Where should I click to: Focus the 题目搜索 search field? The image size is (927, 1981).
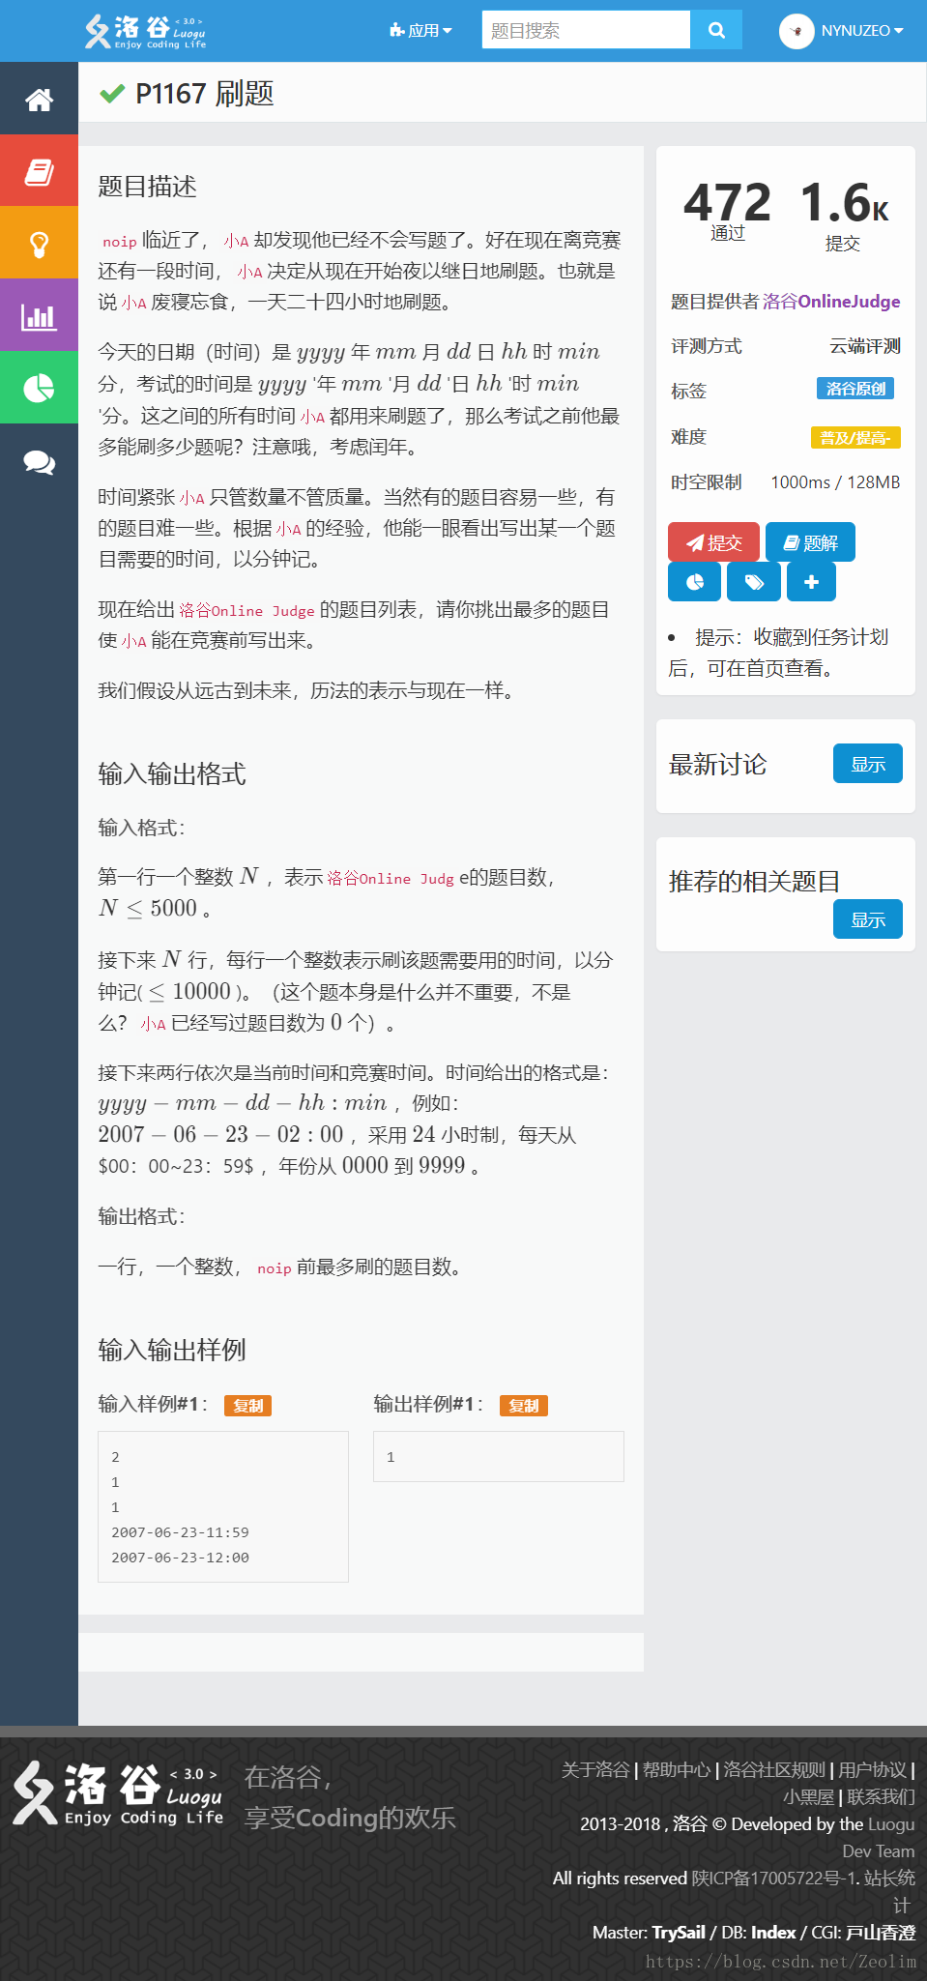tap(586, 30)
